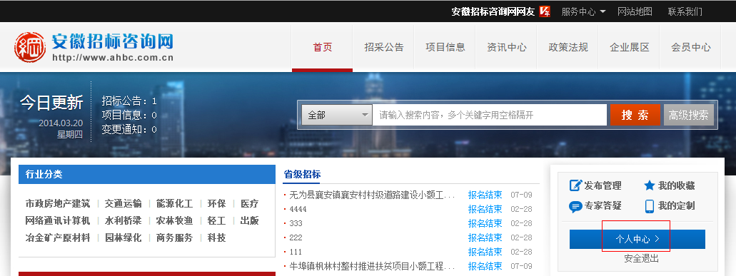
Task: Click the 专家答疑 chat bubble icon
Action: tap(575, 206)
